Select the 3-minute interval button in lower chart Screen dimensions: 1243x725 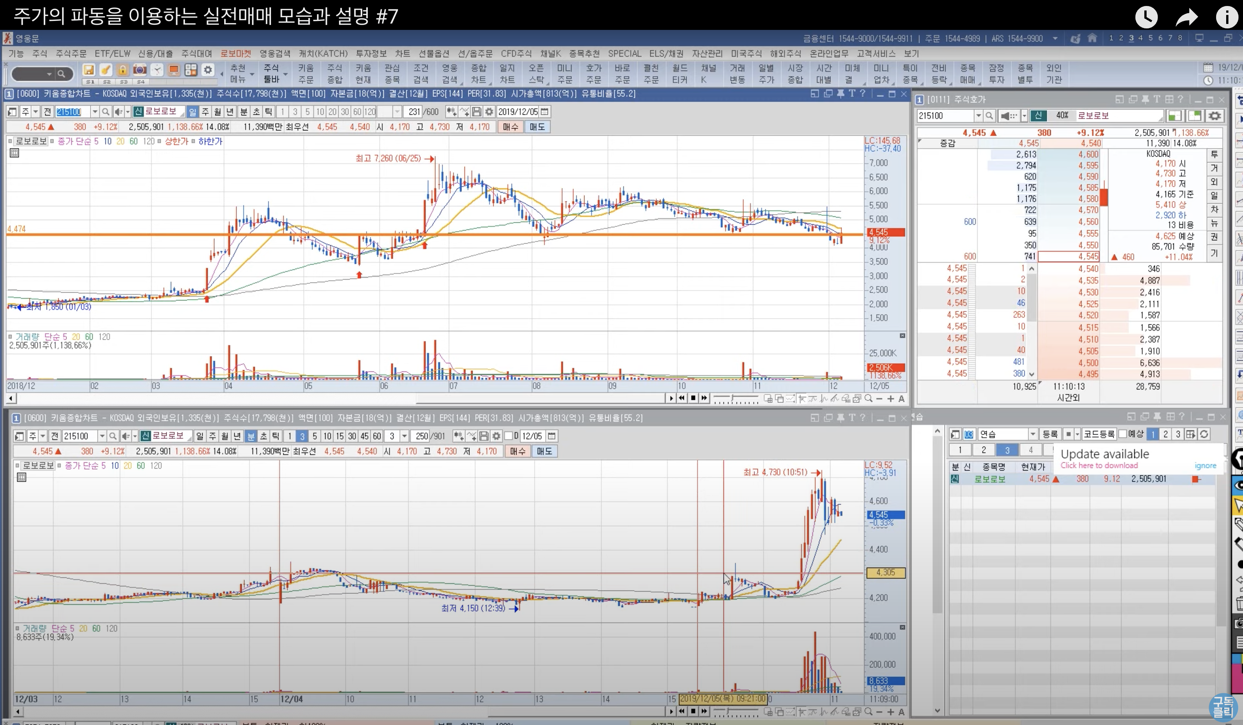pos(302,436)
